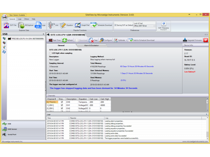The image size is (210, 157).
Task: Click the -6000 Cali. High cell
Action: coord(105,105)
